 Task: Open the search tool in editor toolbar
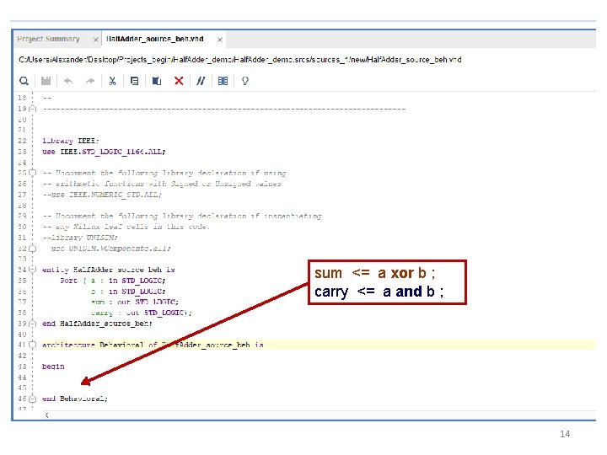(x=24, y=81)
